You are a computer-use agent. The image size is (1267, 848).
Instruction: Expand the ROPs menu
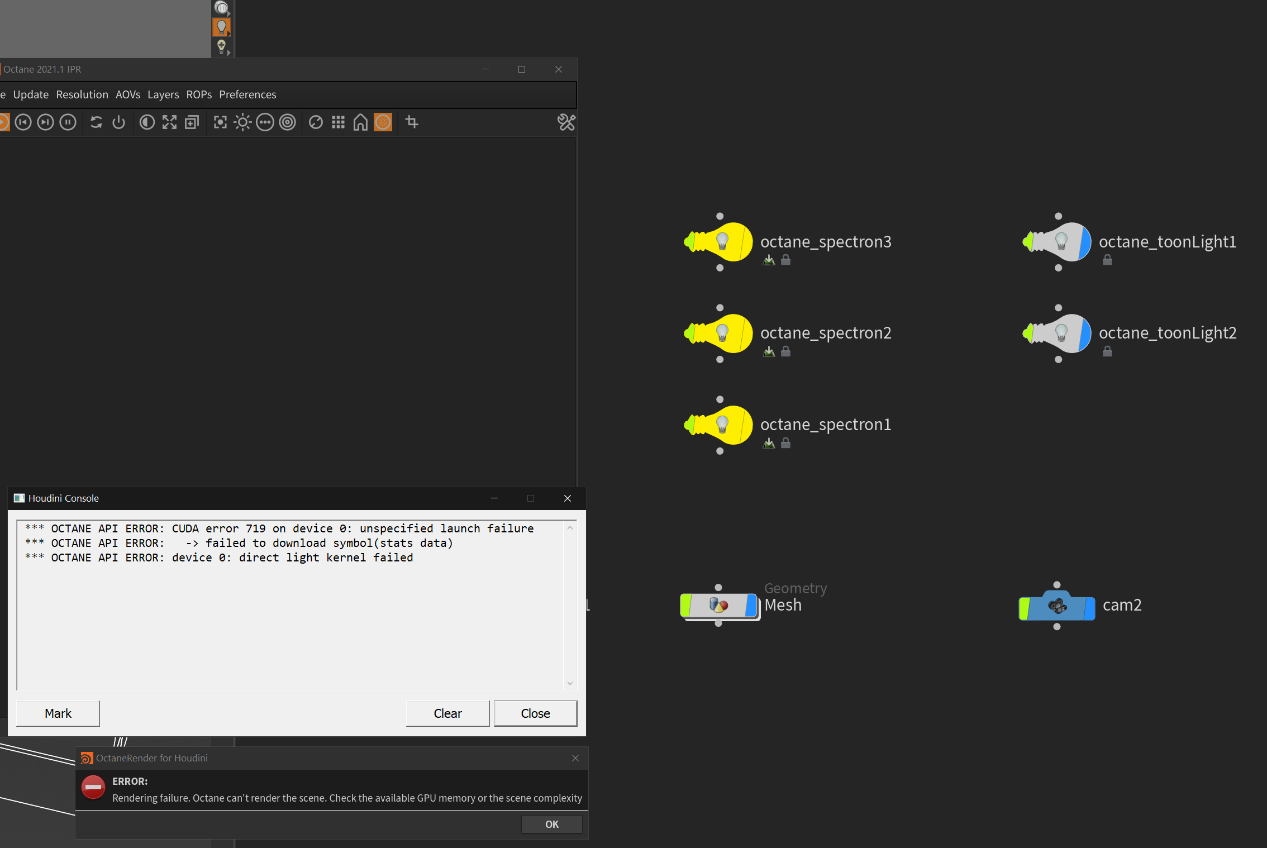pos(199,94)
